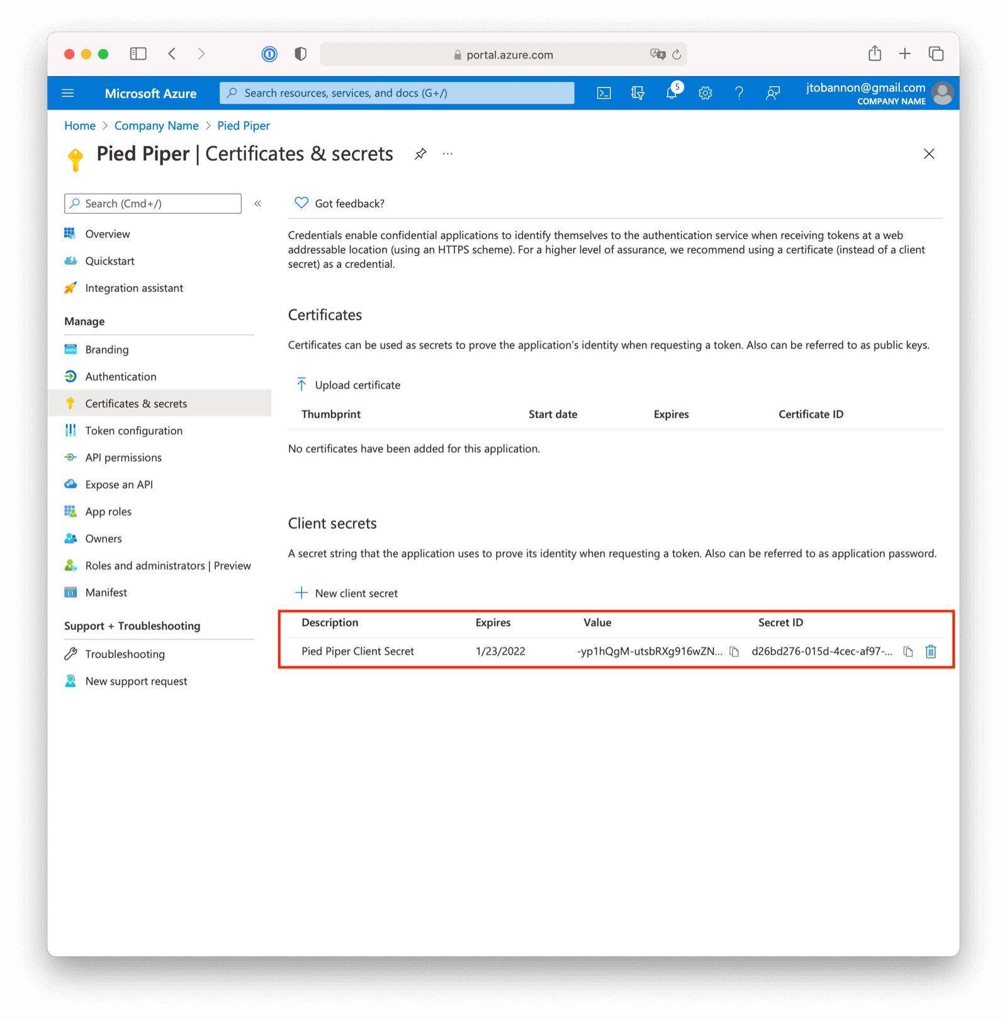Toggle the Safari sidebar
Viewport: 1007px width, 1019px height.
point(138,54)
